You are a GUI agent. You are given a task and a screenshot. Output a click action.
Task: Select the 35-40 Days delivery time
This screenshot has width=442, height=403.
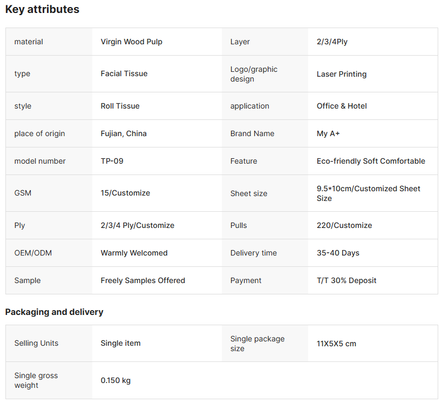[338, 253]
